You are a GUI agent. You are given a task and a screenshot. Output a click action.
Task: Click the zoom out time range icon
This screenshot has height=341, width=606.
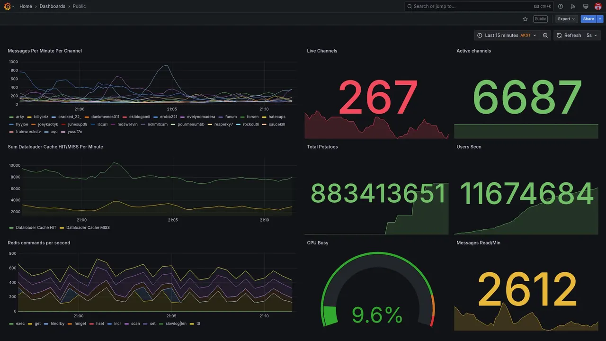[545, 36]
